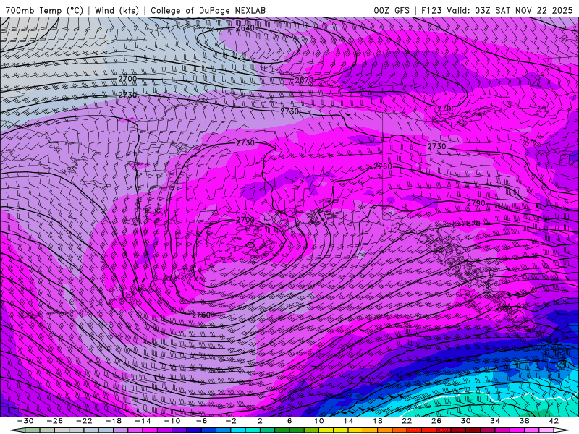Click the -22 tick on the temperature scale
Viewport: 579px width, 434px height.
[x=84, y=421]
